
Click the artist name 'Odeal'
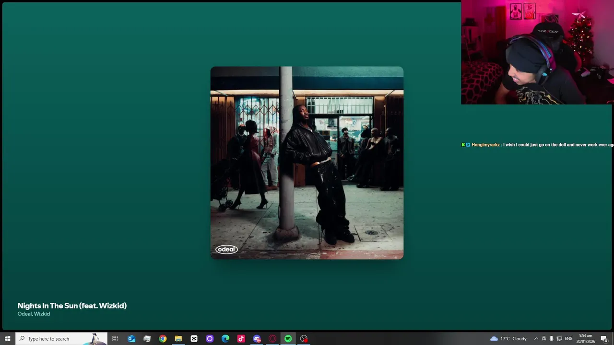(x=24, y=314)
